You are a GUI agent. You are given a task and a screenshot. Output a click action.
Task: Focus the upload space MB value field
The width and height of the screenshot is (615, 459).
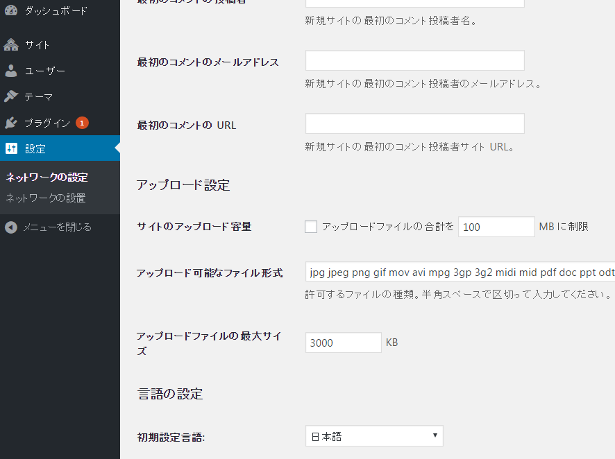[496, 227]
